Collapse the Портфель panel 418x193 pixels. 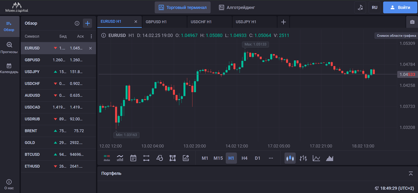tap(411, 173)
